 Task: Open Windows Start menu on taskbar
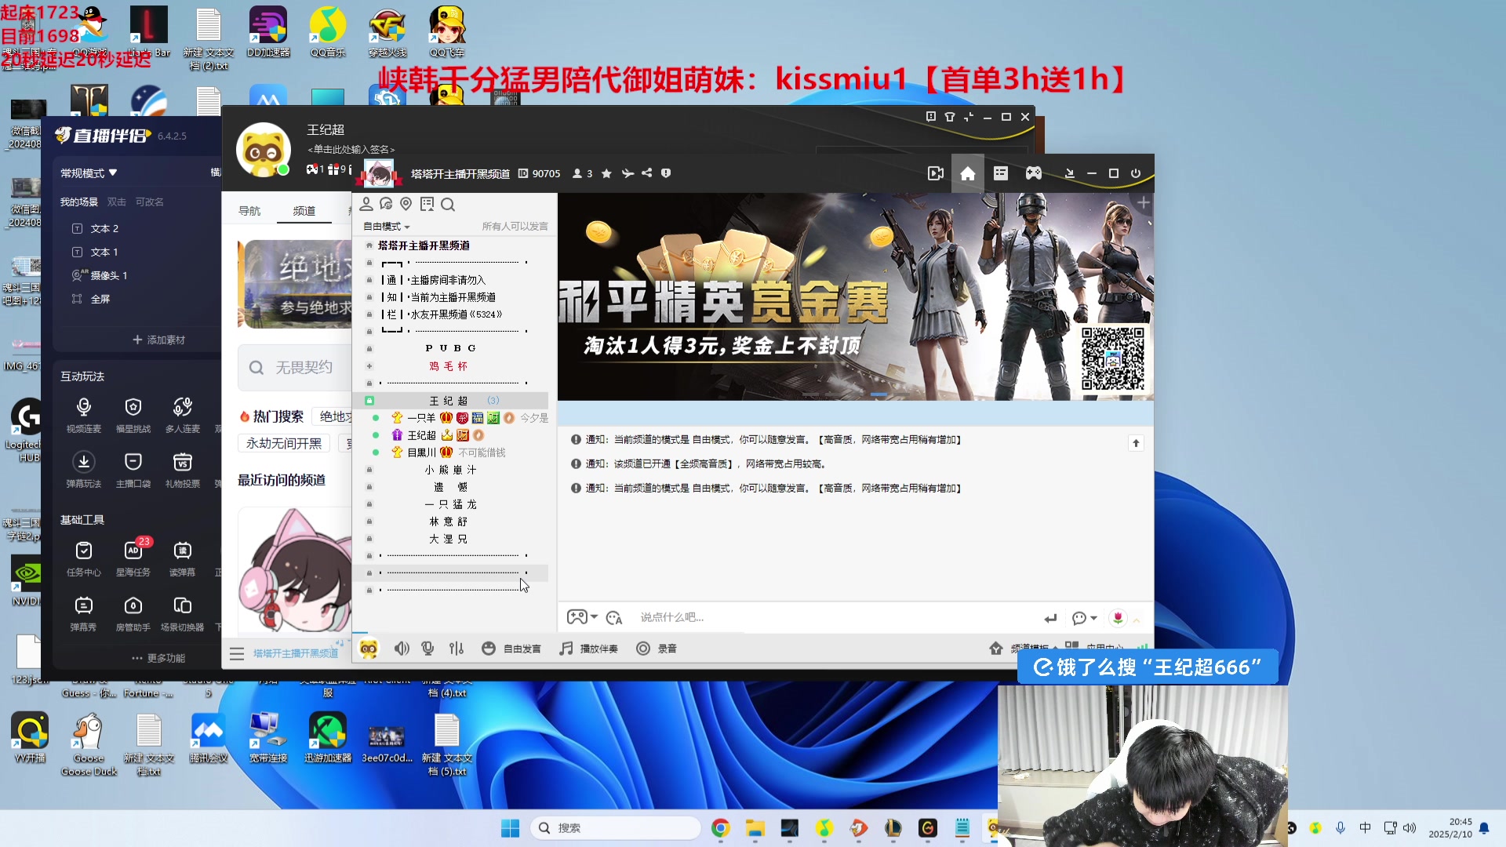click(x=510, y=828)
